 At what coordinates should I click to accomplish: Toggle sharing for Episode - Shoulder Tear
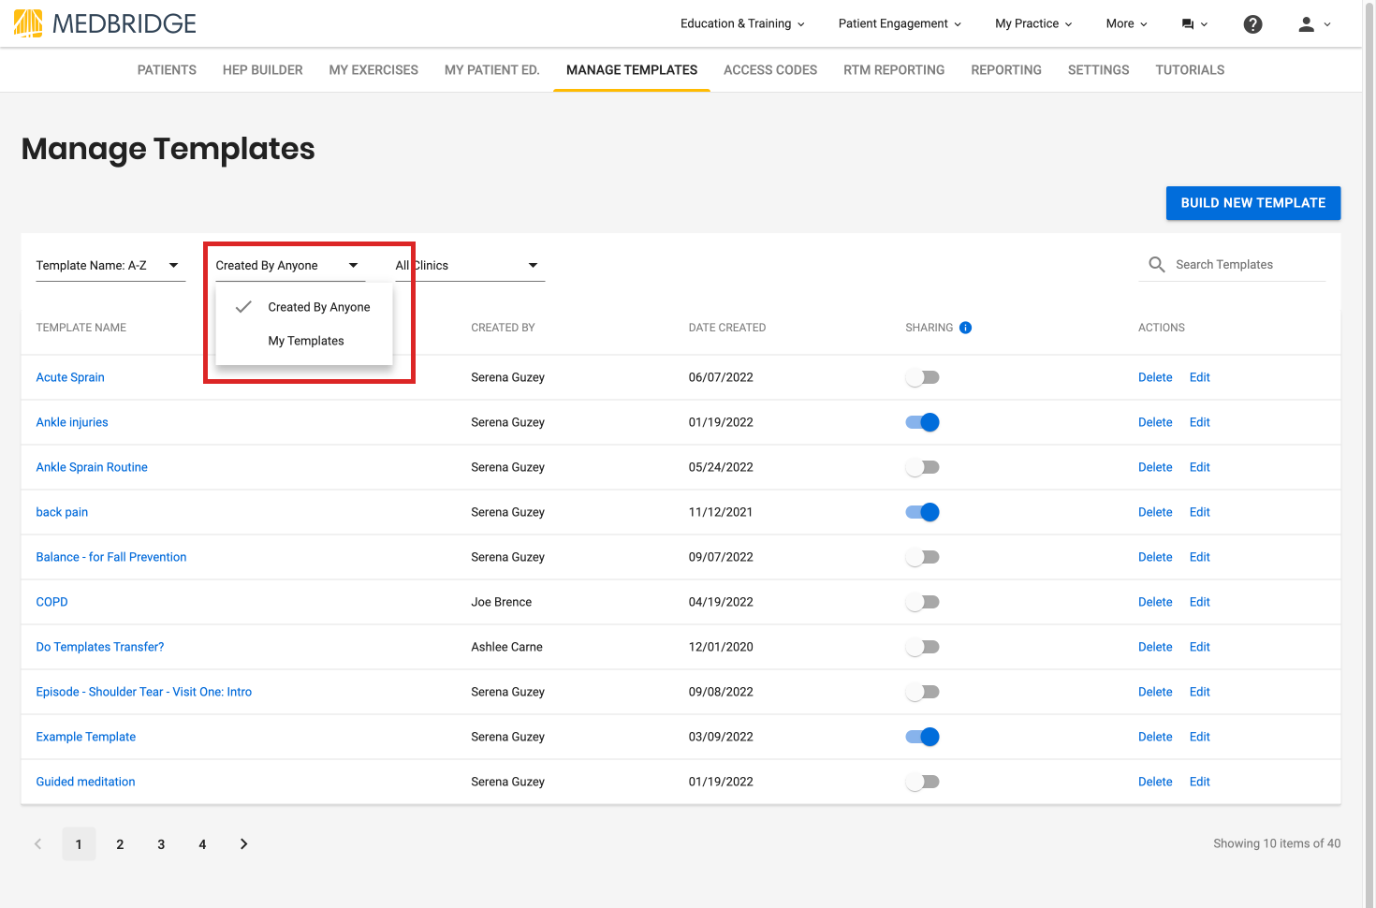[x=922, y=692]
